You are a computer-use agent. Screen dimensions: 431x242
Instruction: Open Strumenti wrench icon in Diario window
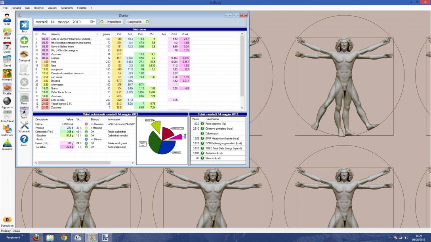(x=24, y=125)
